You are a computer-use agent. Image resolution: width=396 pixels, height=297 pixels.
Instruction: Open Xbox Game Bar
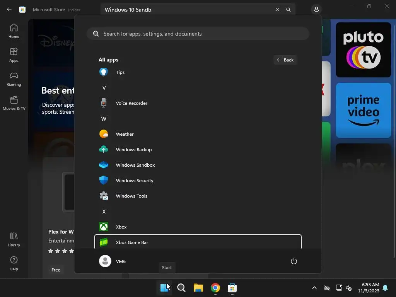coord(198,242)
